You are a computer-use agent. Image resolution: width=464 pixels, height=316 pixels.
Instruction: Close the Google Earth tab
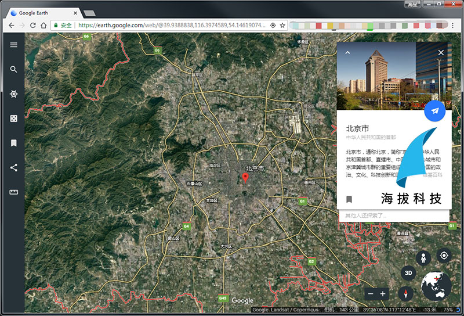point(75,13)
